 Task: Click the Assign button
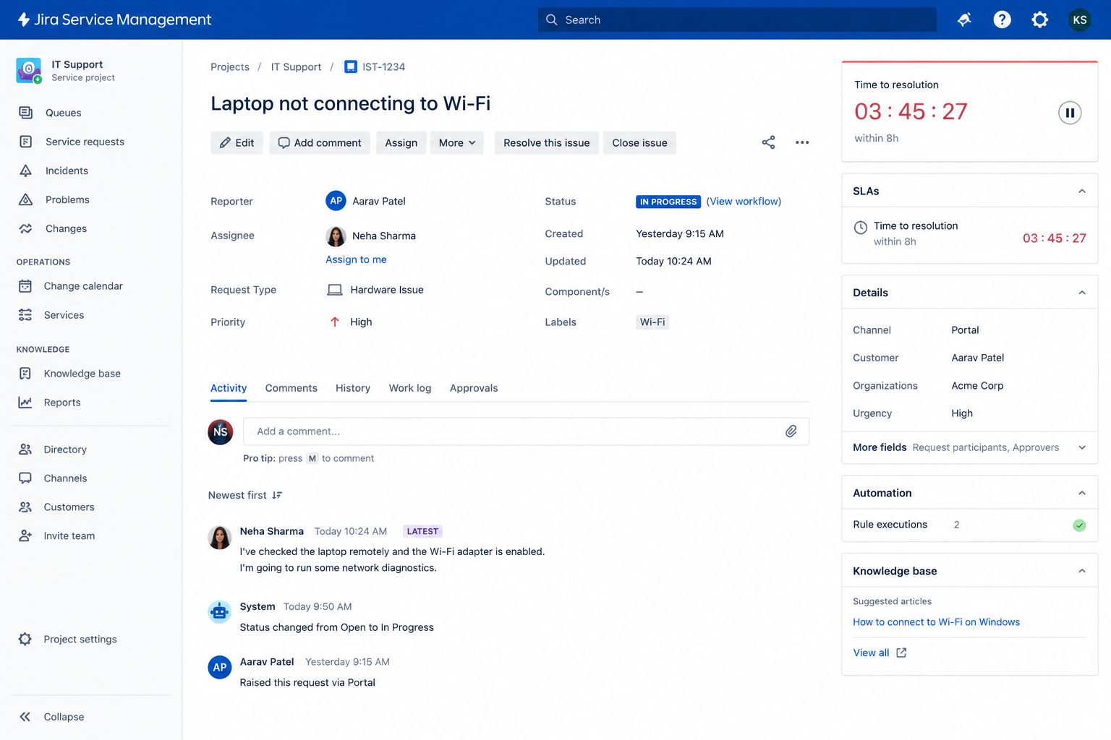401,142
